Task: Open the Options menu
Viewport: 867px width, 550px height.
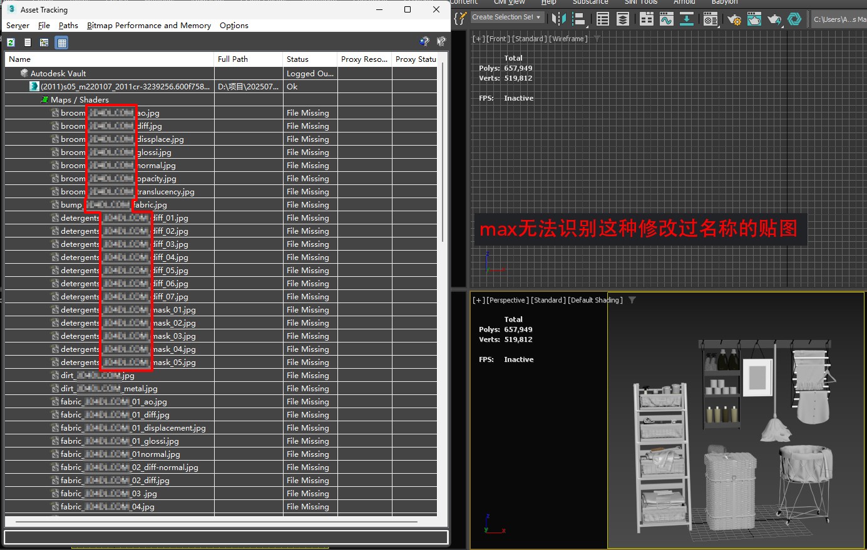Action: [x=234, y=26]
